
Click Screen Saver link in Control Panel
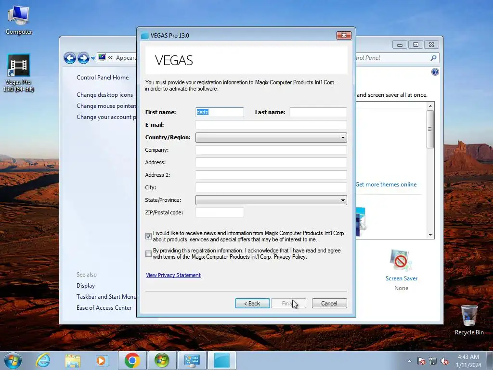pos(402,278)
